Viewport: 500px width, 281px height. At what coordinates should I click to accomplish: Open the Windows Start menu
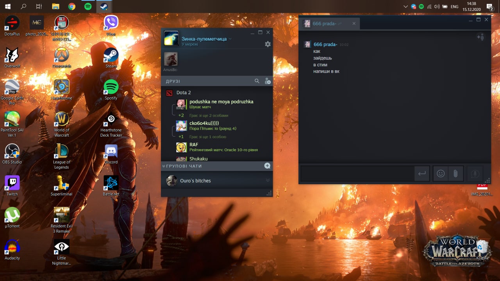coord(7,6)
